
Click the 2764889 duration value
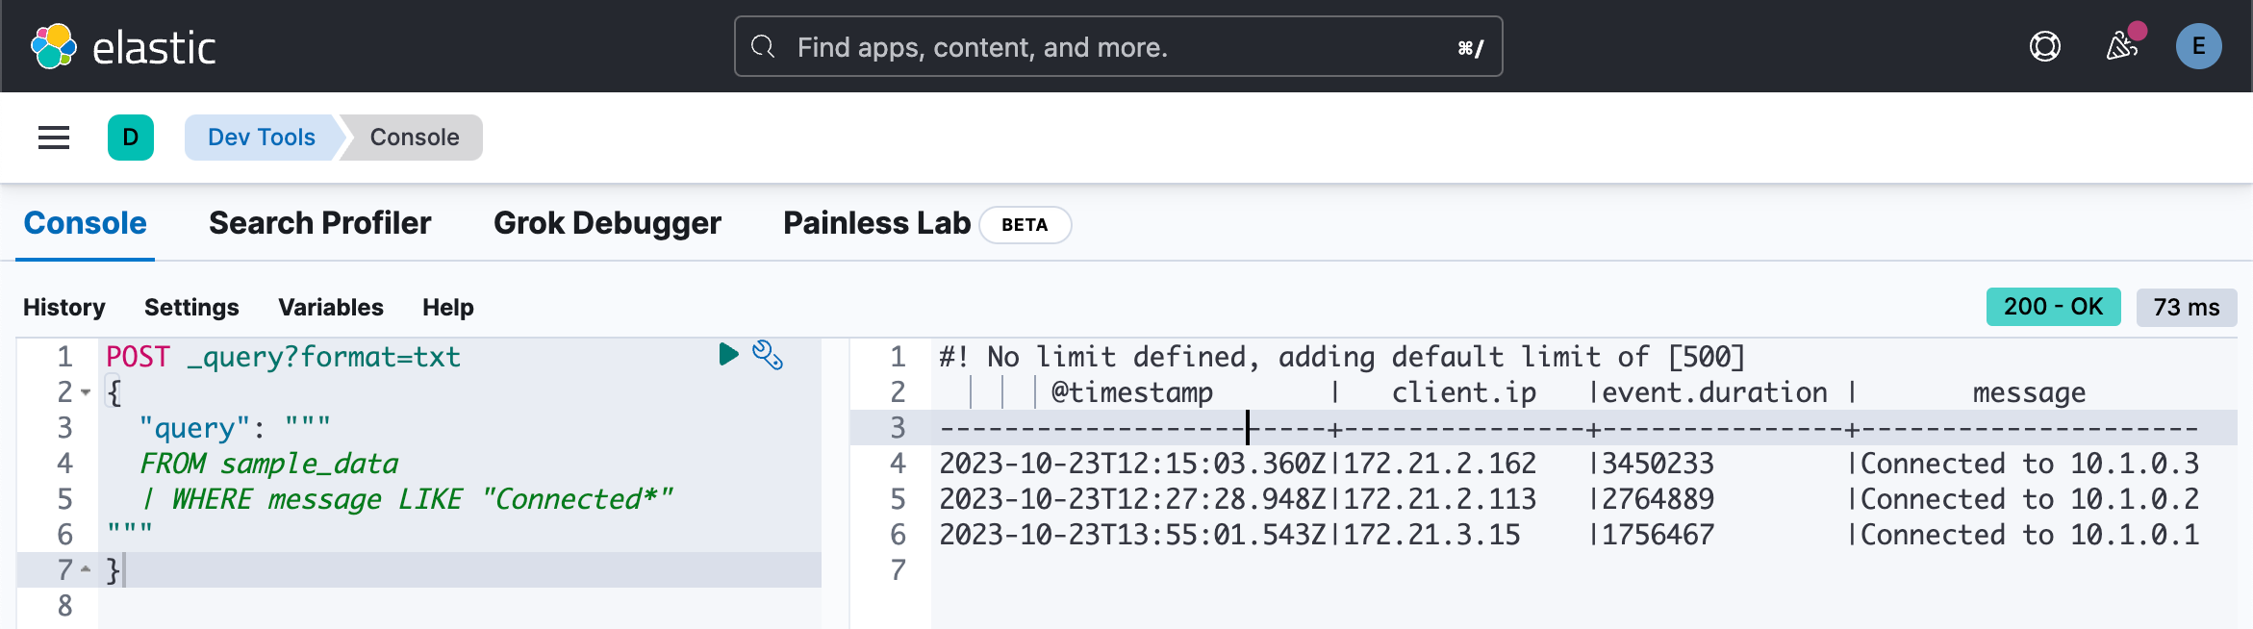point(1658,499)
